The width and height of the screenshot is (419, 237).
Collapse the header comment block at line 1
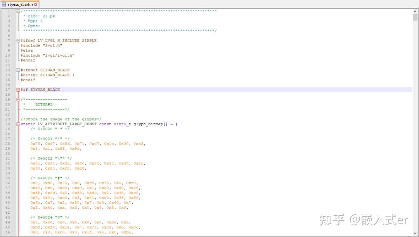[18, 11]
